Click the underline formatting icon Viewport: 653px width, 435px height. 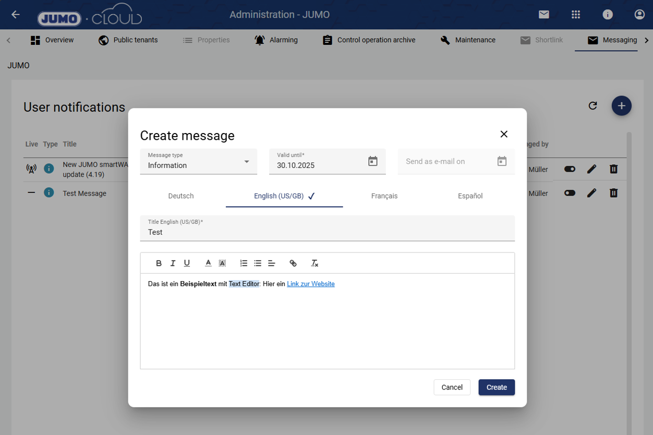(x=187, y=263)
